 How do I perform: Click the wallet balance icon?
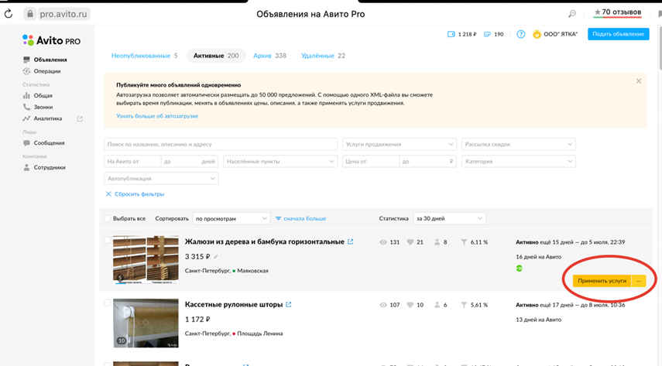451,35
